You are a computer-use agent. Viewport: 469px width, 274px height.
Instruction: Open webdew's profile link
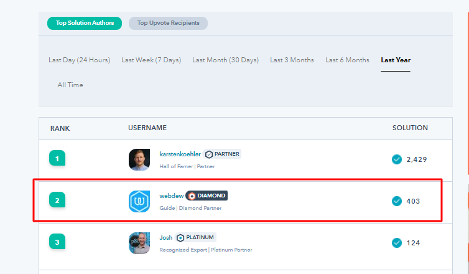[x=172, y=196]
